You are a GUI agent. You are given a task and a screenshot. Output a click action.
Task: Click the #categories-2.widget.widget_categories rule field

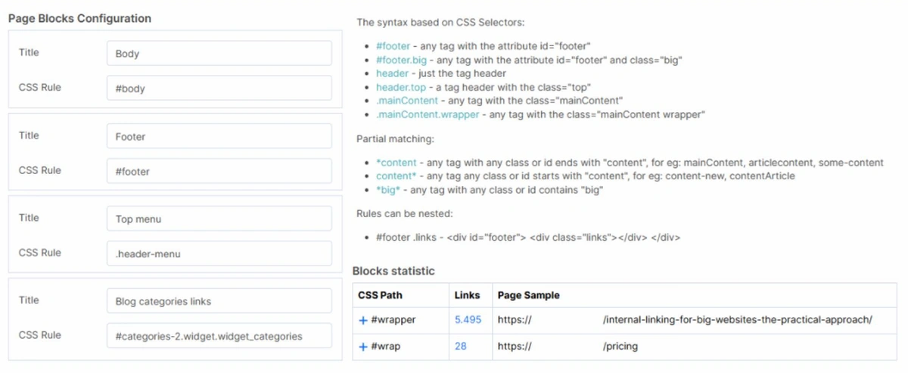pos(219,336)
